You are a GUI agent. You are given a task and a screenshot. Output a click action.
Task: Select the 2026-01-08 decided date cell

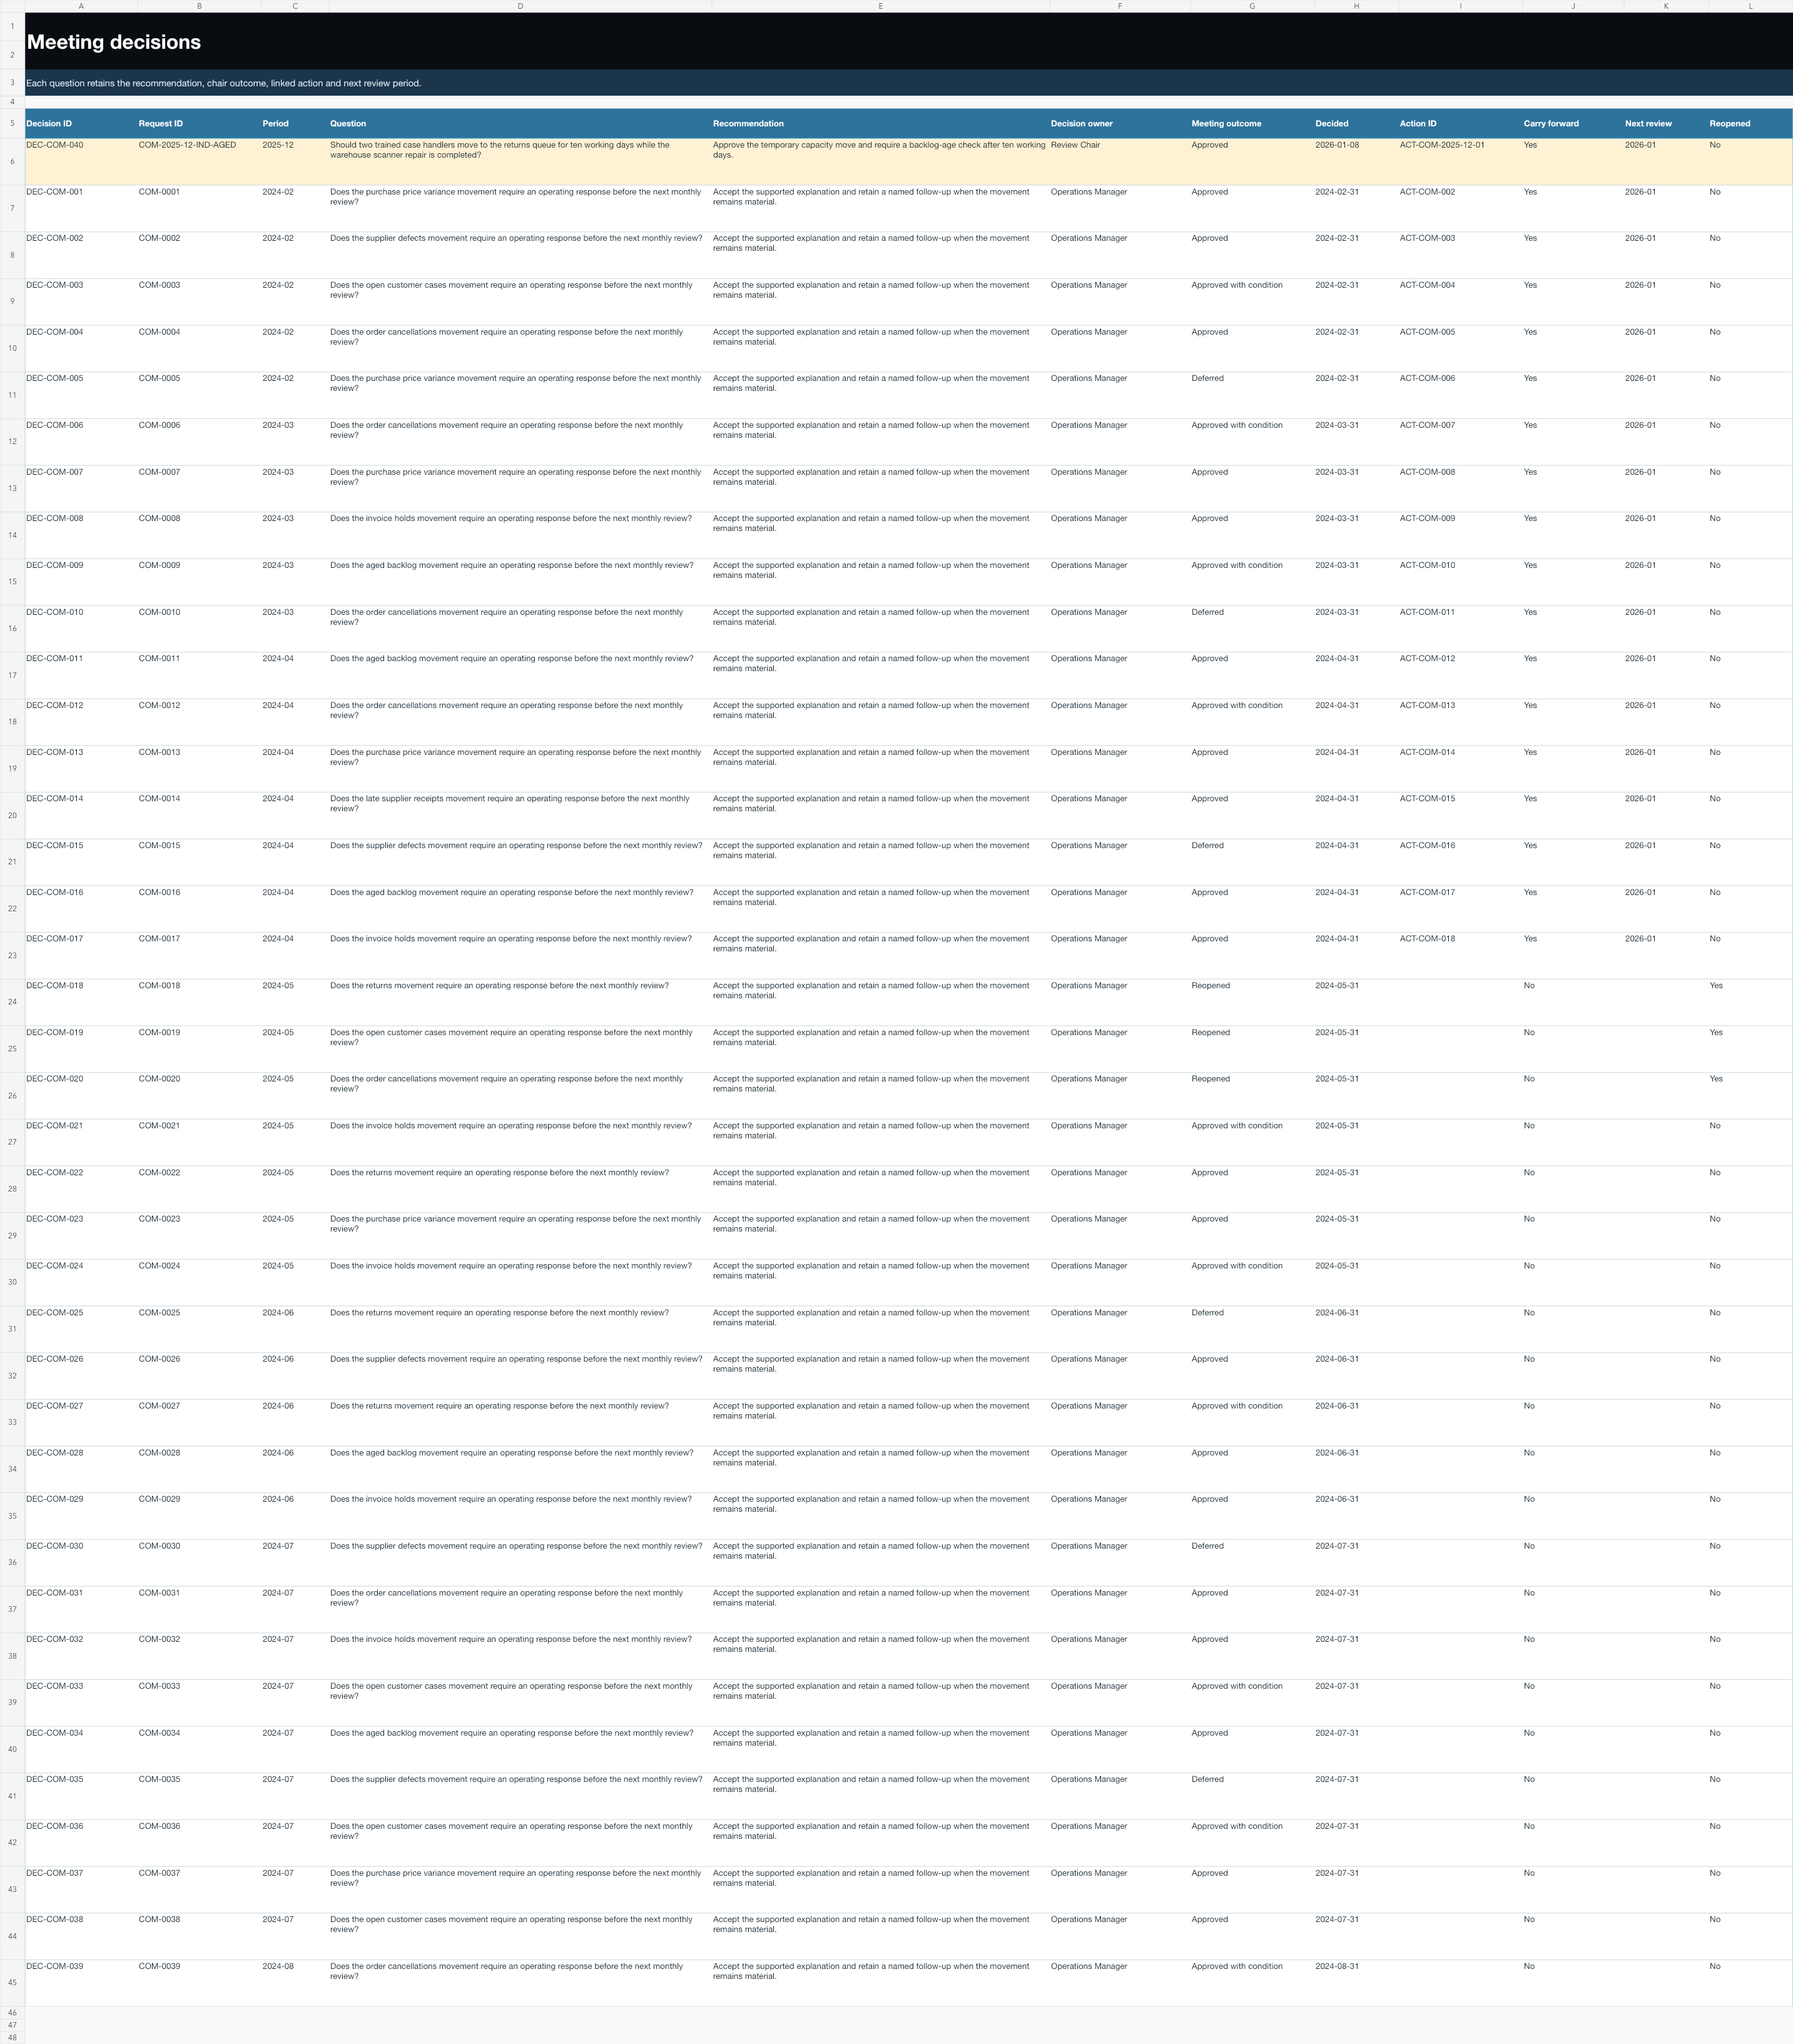coord(1356,161)
